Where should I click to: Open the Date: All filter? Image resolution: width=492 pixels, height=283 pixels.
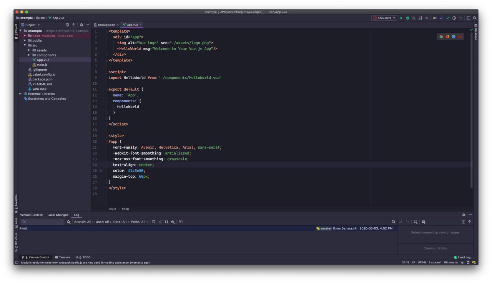[x=121, y=222]
